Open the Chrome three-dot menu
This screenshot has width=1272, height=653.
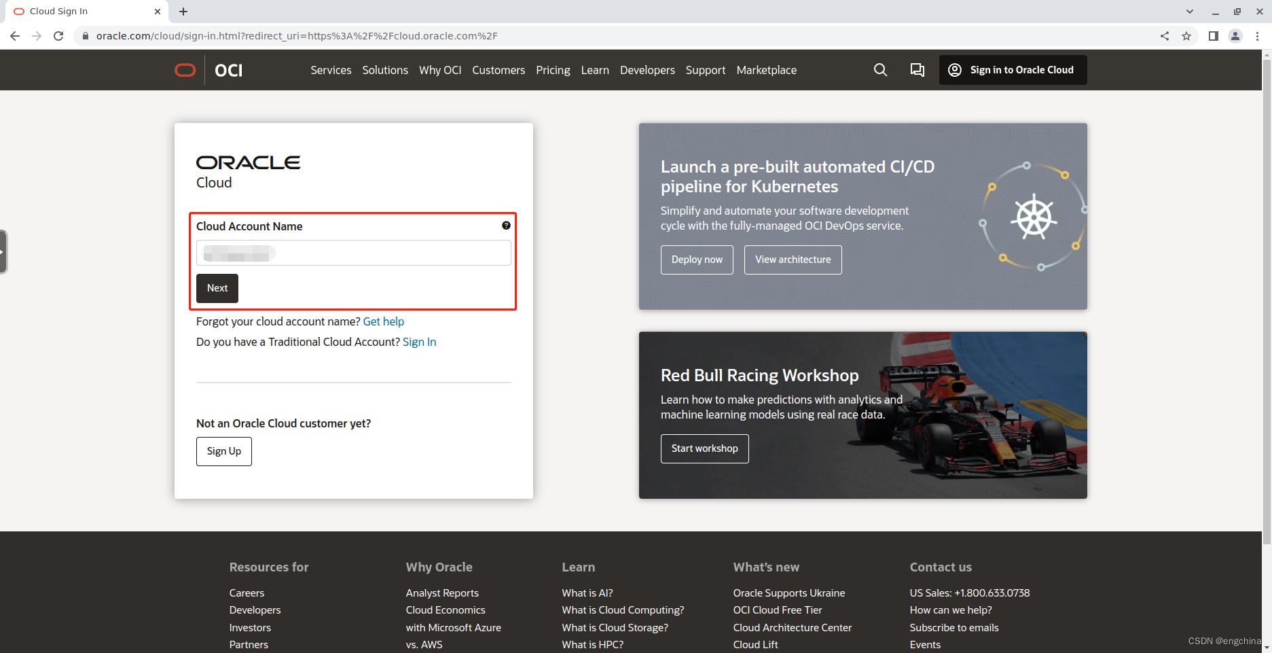click(1258, 36)
